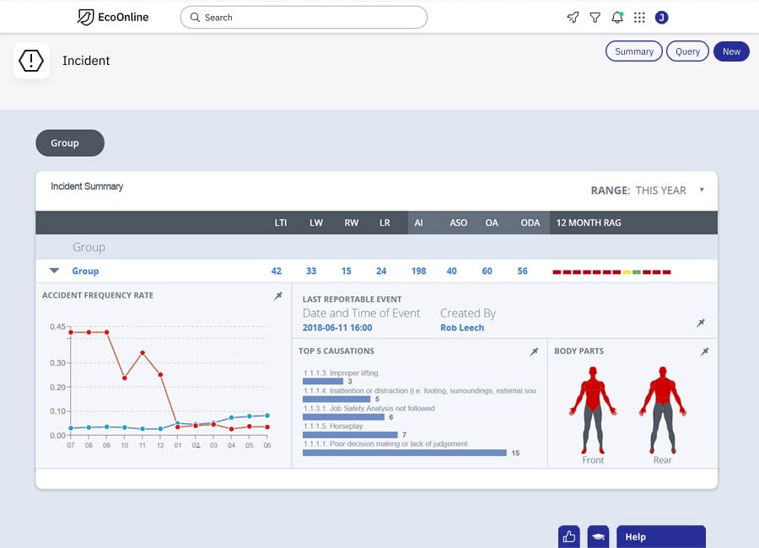This screenshot has width=759, height=548.
Task: Open notifications bell icon
Action: [617, 18]
